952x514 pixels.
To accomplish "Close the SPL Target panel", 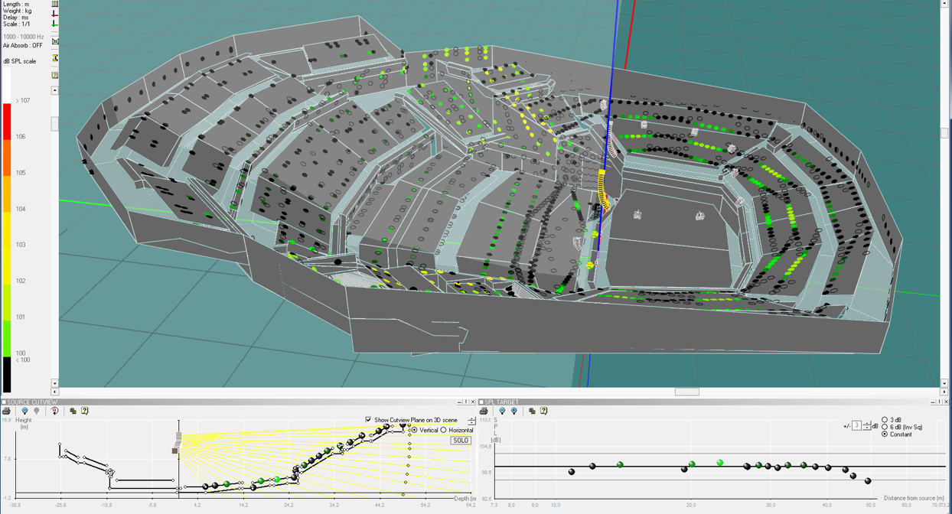I will click(x=947, y=402).
